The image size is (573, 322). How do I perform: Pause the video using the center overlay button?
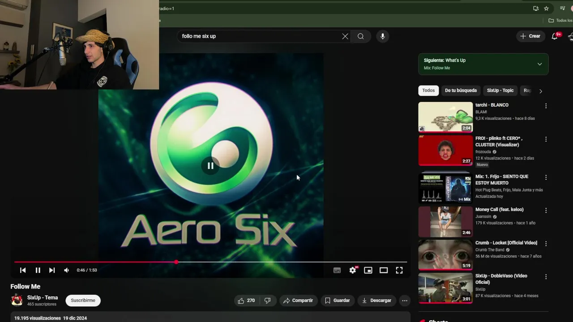point(210,166)
